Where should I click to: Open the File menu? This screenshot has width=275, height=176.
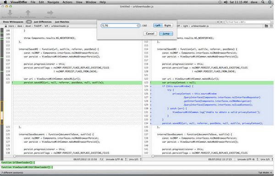33,2
